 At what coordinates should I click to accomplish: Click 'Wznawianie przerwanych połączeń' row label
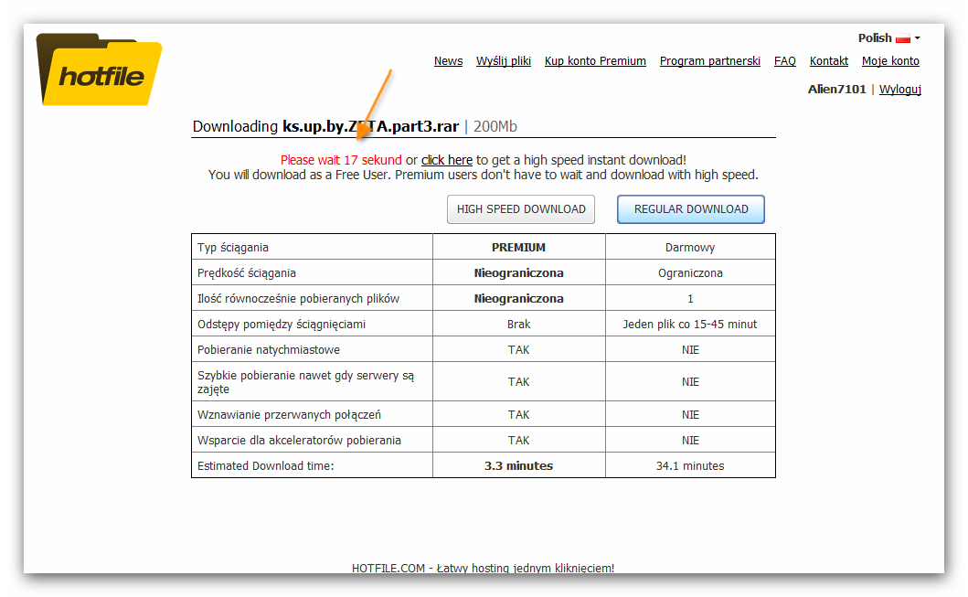click(289, 415)
